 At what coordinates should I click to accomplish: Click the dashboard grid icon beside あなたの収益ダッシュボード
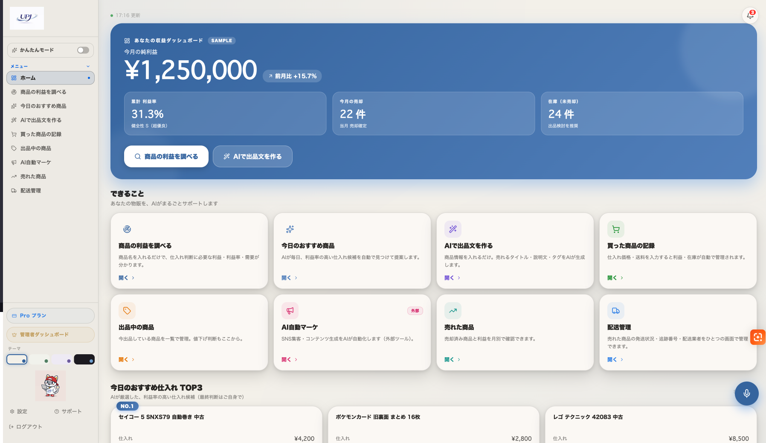127,41
